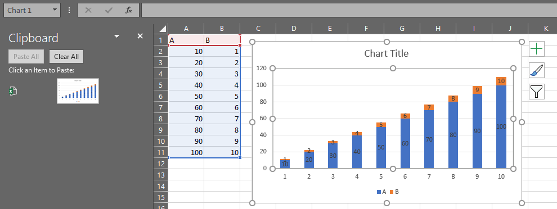This screenshot has width=557, height=209.
Task: Click the 120 vertical axis label
Action: click(x=261, y=68)
